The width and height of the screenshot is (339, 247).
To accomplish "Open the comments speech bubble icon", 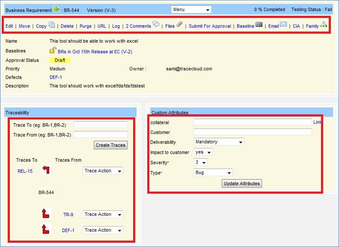I will [156, 25].
